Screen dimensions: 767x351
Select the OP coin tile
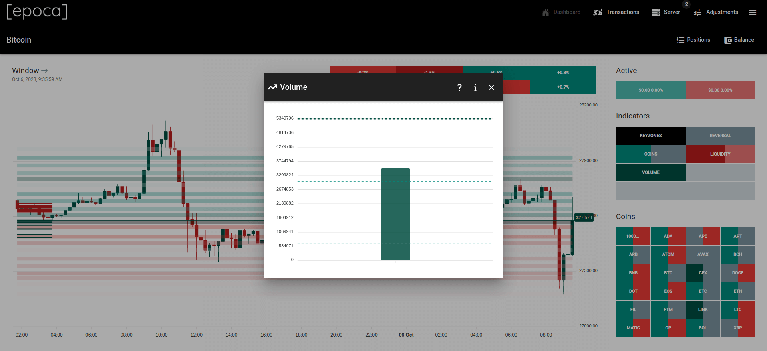pyautogui.click(x=668, y=328)
